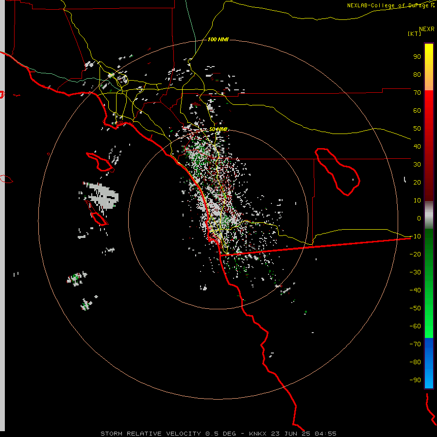Click the -80 value on the velocity scale

coord(415,362)
